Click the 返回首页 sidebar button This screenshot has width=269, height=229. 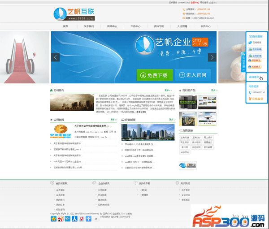(x=254, y=77)
